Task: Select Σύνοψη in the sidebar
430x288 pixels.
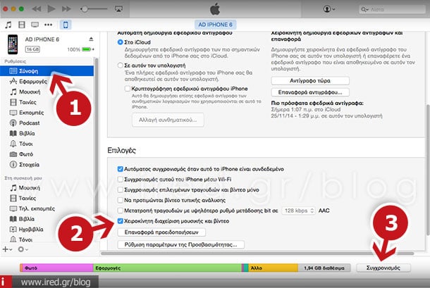Action: tap(47, 71)
